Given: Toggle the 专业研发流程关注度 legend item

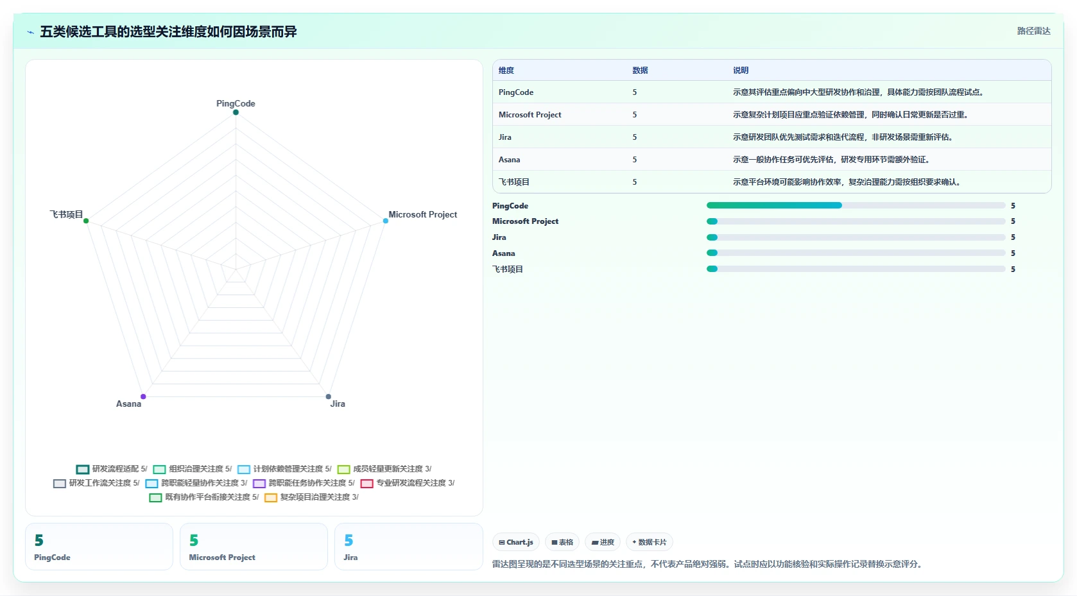Looking at the screenshot, I should point(408,483).
